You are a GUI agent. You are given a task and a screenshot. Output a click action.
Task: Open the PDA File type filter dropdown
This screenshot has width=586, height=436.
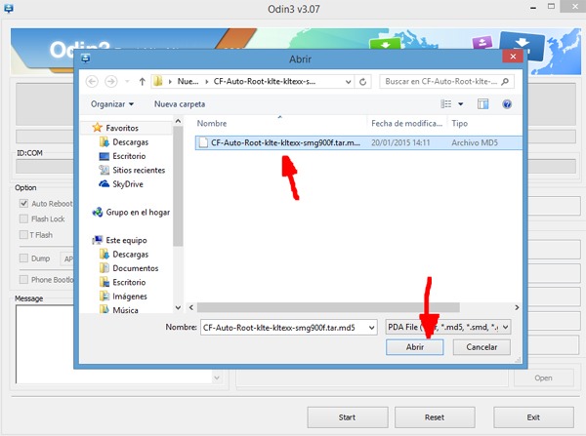[447, 327]
